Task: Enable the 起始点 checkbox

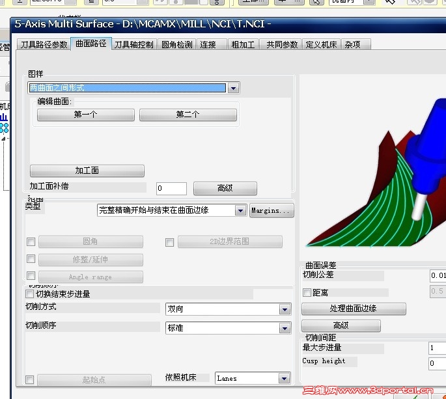Action: point(29,379)
